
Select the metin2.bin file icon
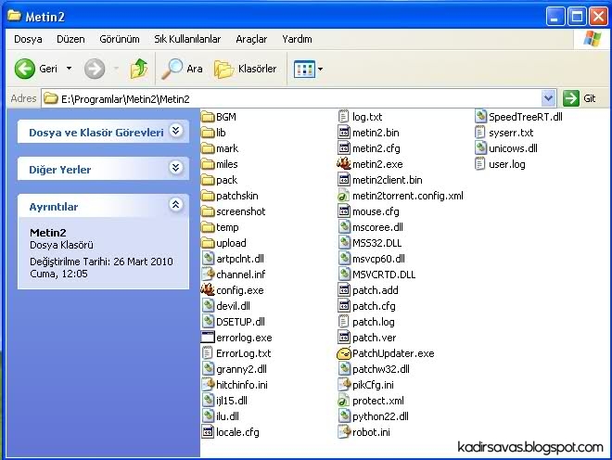[x=344, y=133]
